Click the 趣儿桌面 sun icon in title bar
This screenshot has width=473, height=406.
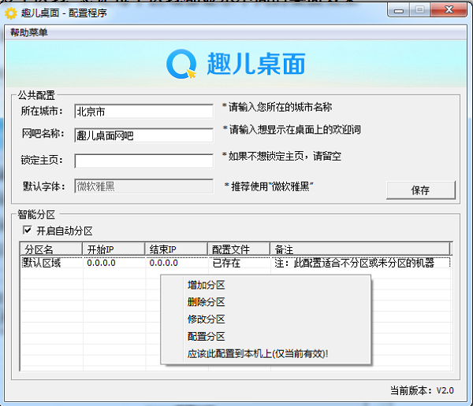point(11,13)
